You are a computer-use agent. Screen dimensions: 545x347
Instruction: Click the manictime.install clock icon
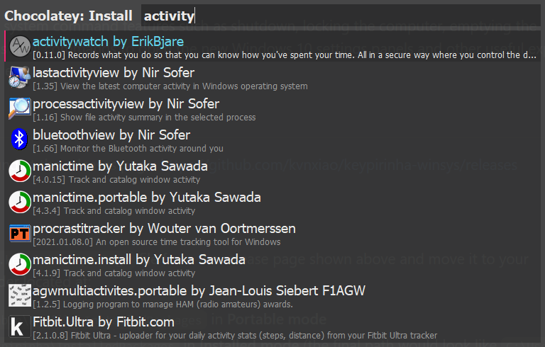20,264
